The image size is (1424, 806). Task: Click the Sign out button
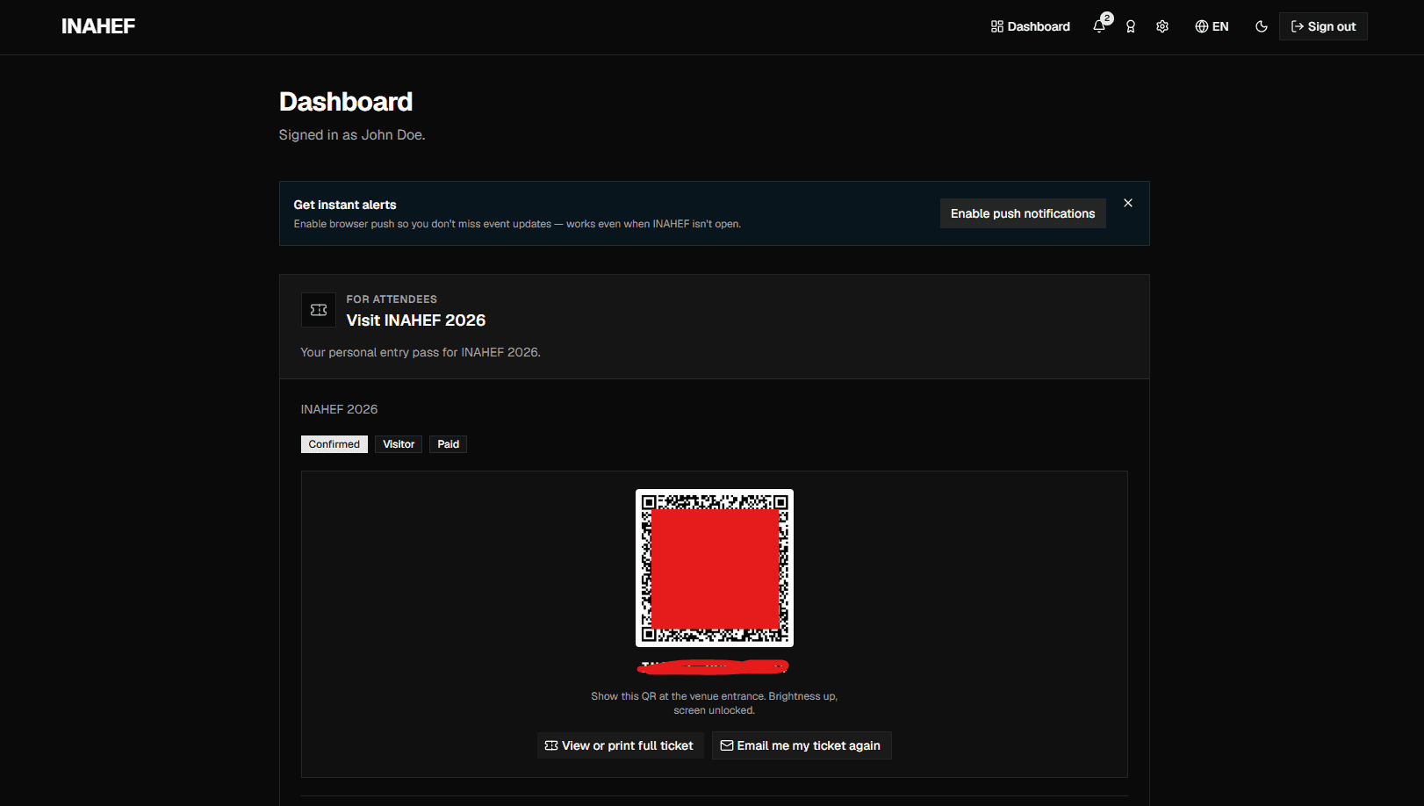tap(1323, 26)
